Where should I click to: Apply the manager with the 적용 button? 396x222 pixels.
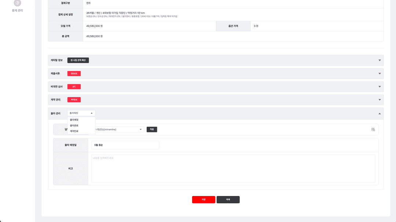[x=152, y=129]
